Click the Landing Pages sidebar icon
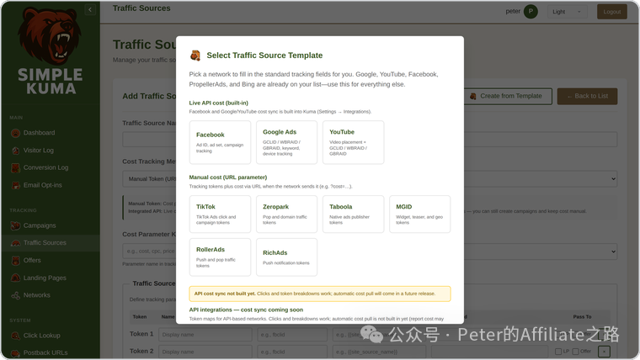 pyautogui.click(x=15, y=278)
